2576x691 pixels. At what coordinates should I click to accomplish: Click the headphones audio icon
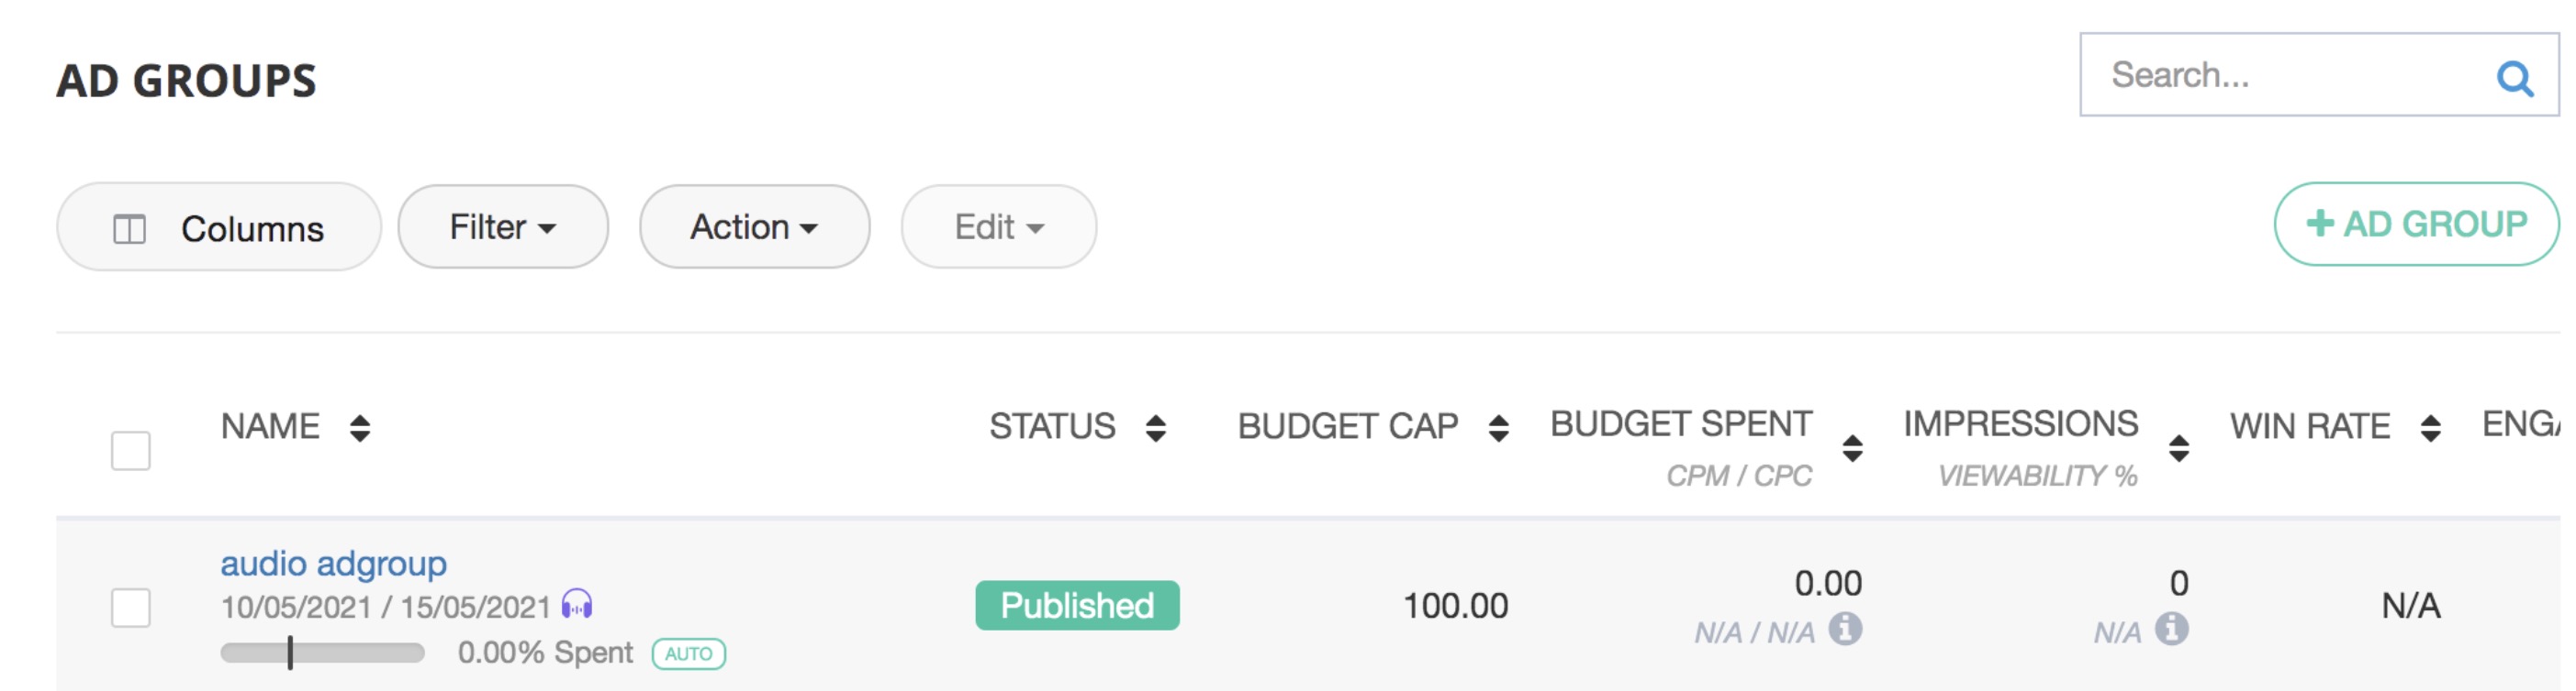point(577,604)
